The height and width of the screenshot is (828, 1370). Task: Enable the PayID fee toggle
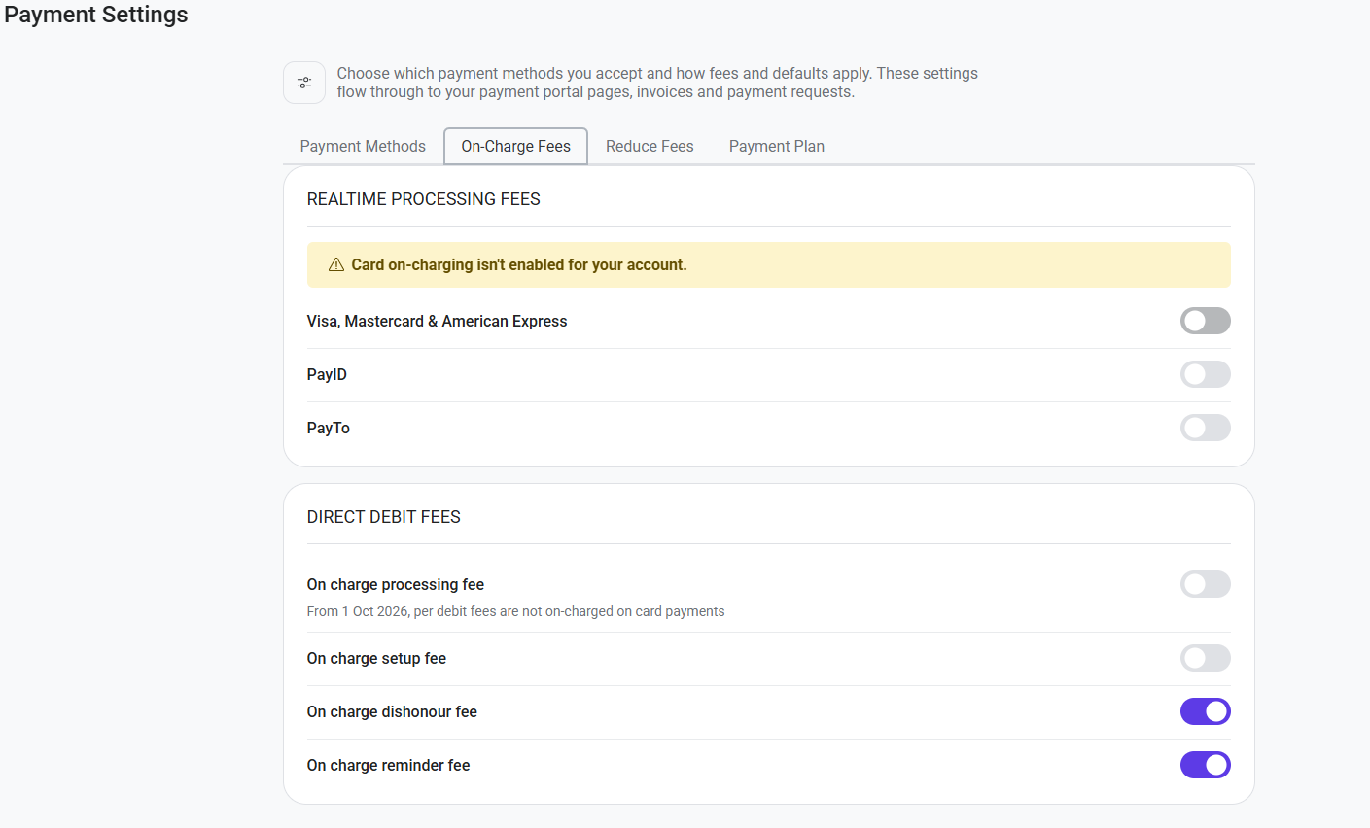[x=1205, y=374]
